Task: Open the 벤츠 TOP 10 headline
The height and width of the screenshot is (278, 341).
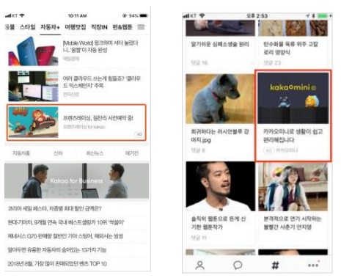Action: click(57, 263)
